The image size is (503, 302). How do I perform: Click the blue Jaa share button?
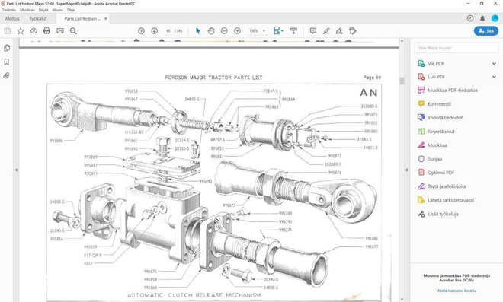click(486, 31)
